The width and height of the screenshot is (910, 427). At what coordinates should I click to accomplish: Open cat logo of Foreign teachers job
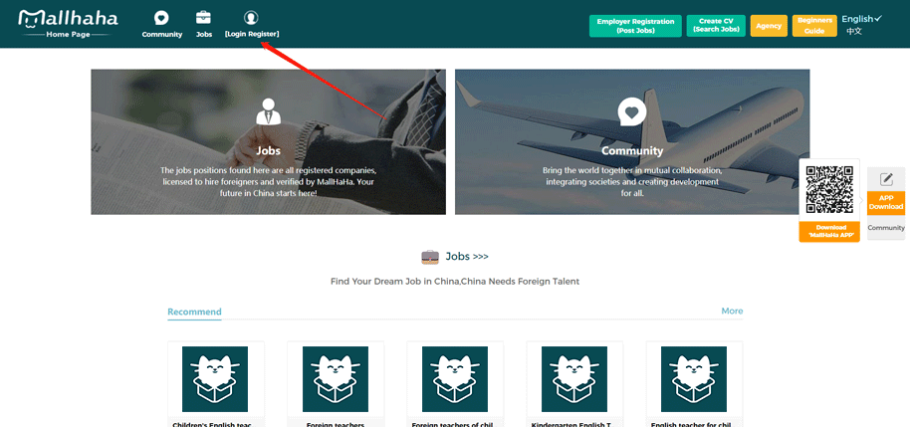point(336,379)
